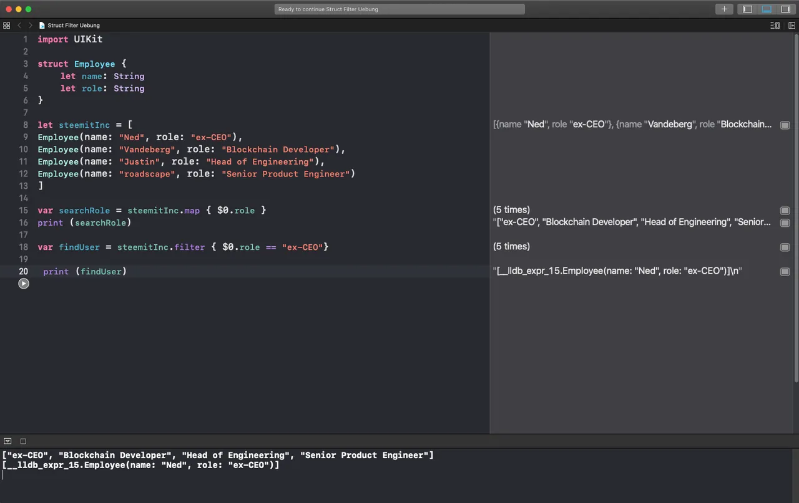Click the Employee Ned ex-CEO code line
The image size is (799, 503).
[140, 137]
